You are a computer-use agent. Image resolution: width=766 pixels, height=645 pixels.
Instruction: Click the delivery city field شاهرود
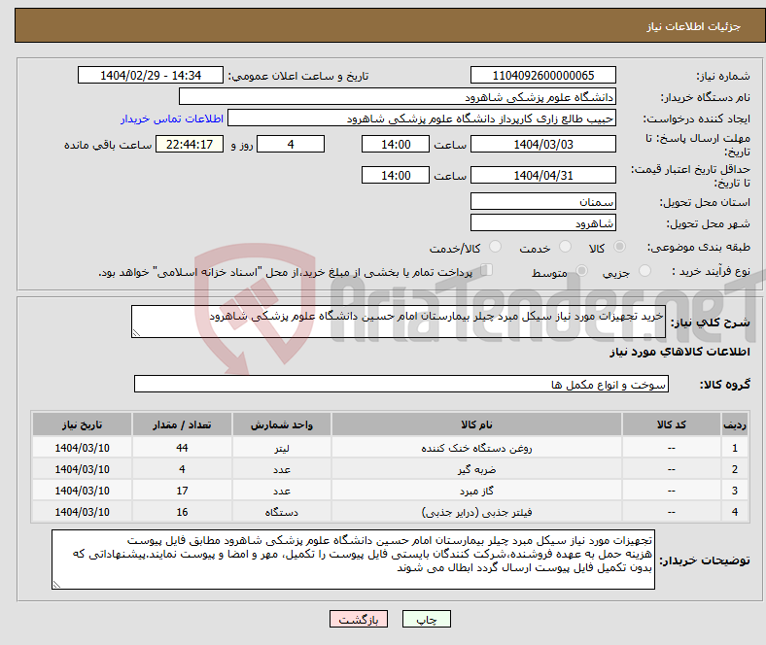coord(542,222)
